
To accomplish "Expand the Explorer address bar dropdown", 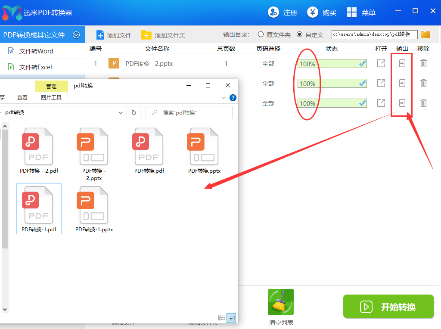I will (x=121, y=112).
